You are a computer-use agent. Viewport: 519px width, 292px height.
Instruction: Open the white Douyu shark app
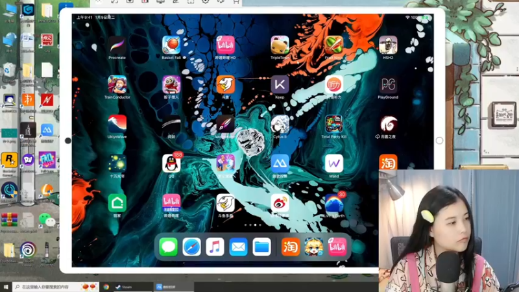[225, 203]
